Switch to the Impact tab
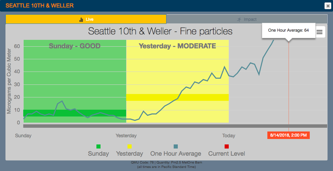The width and height of the screenshot is (333, 171). pyautogui.click(x=247, y=19)
